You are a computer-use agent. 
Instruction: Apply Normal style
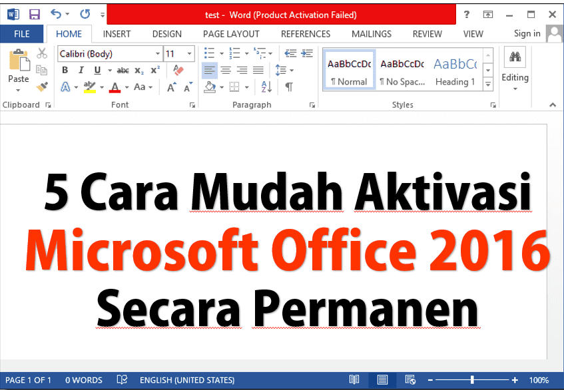pyautogui.click(x=350, y=70)
